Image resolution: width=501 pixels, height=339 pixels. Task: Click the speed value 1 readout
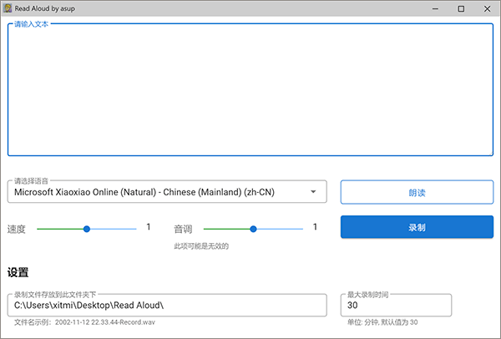click(x=149, y=227)
